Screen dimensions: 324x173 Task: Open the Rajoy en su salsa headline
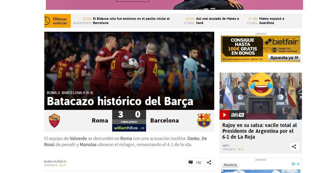(x=259, y=131)
